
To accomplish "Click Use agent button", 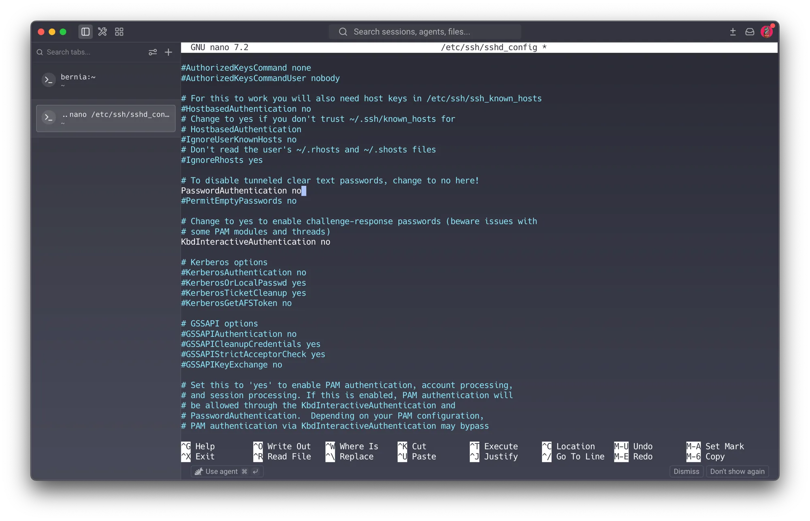I will click(227, 471).
